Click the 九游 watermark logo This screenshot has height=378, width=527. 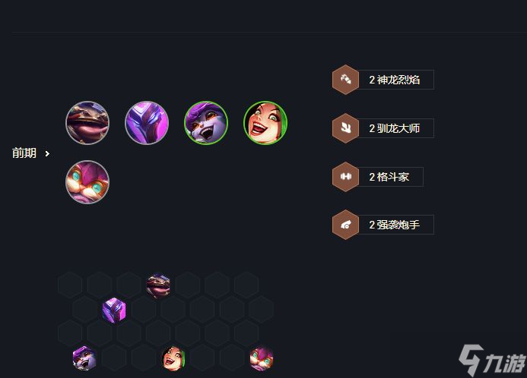[492, 361]
